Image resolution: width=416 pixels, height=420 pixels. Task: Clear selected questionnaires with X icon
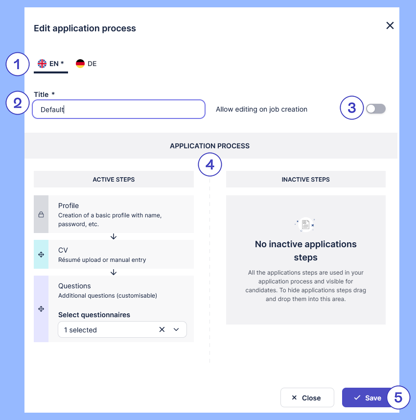click(162, 330)
